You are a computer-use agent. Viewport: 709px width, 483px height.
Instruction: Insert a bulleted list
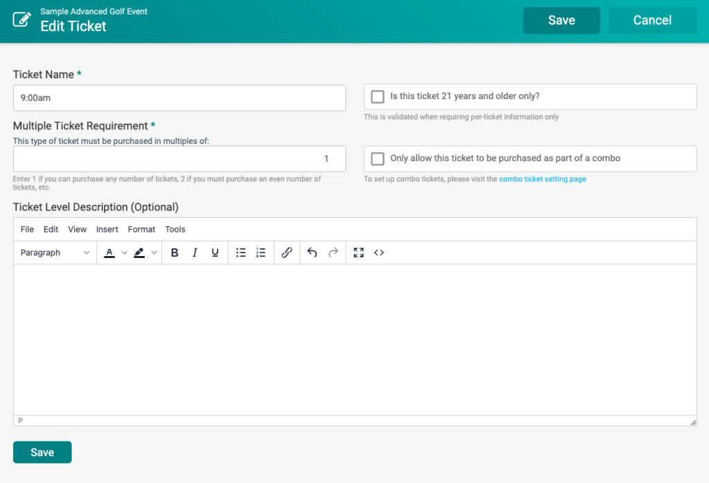point(240,253)
